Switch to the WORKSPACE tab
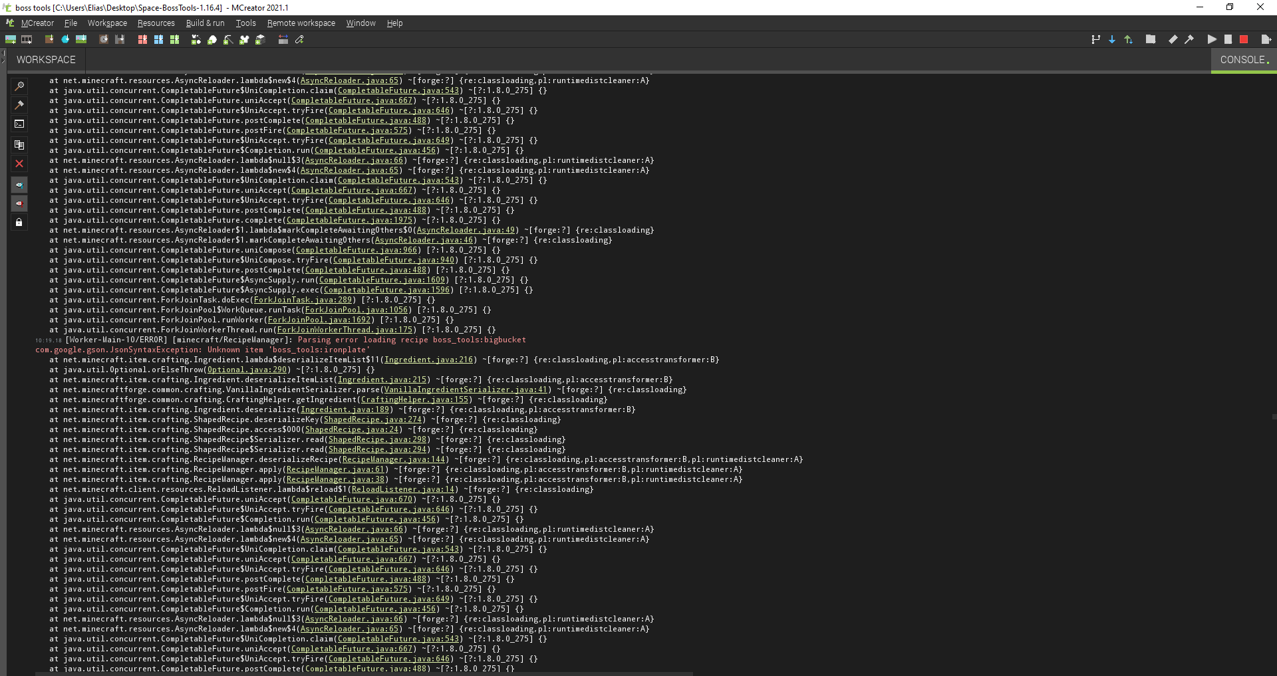 point(45,60)
